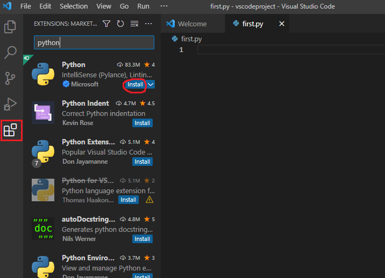385x278 pixels.
Task: Click the Python file icon on first.py tab
Action: click(236, 23)
